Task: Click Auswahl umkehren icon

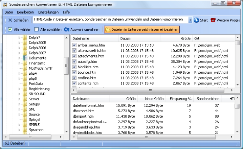Action: (x=67, y=30)
